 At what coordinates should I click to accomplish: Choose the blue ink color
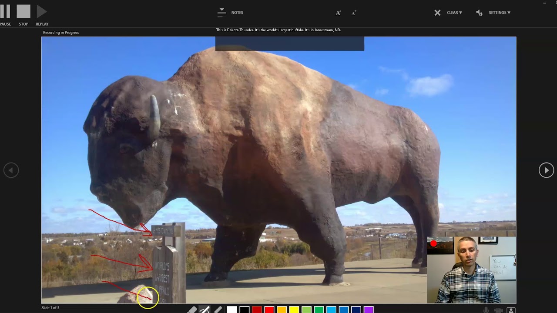[344, 310]
